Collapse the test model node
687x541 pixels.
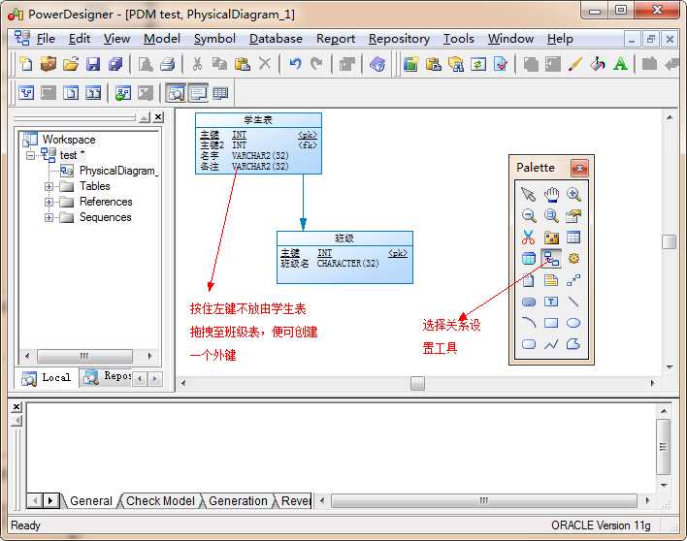point(30,155)
